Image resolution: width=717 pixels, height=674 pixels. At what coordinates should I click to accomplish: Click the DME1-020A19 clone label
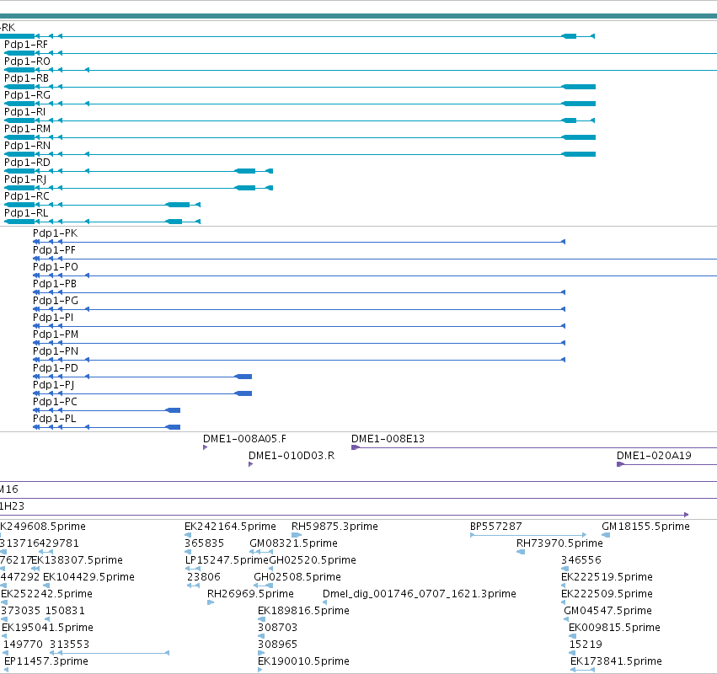click(654, 456)
